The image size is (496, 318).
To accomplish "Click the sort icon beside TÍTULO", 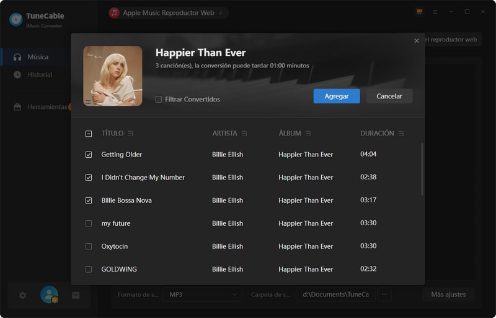I will (x=130, y=134).
